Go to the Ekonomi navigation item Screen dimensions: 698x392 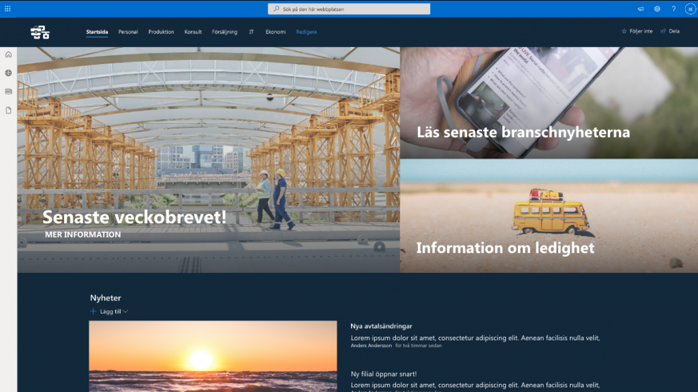[x=275, y=32]
